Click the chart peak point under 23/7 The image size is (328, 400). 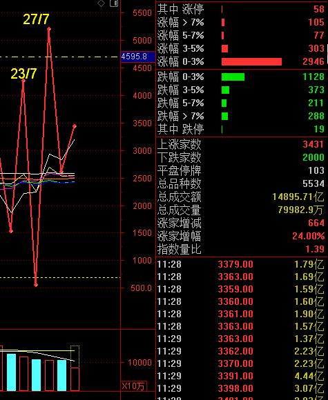[23, 81]
